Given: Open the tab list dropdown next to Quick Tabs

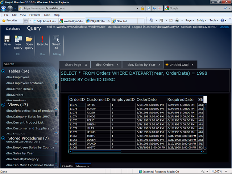Looking at the screenshot, I should click(x=30, y=21).
